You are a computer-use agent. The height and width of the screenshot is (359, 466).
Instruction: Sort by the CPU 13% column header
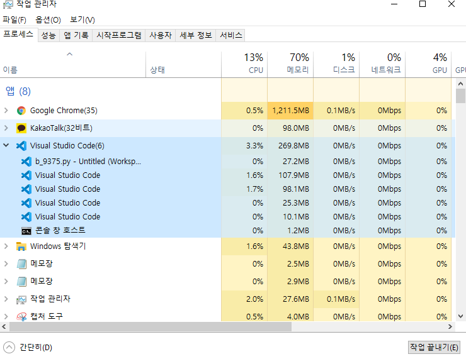(x=244, y=64)
